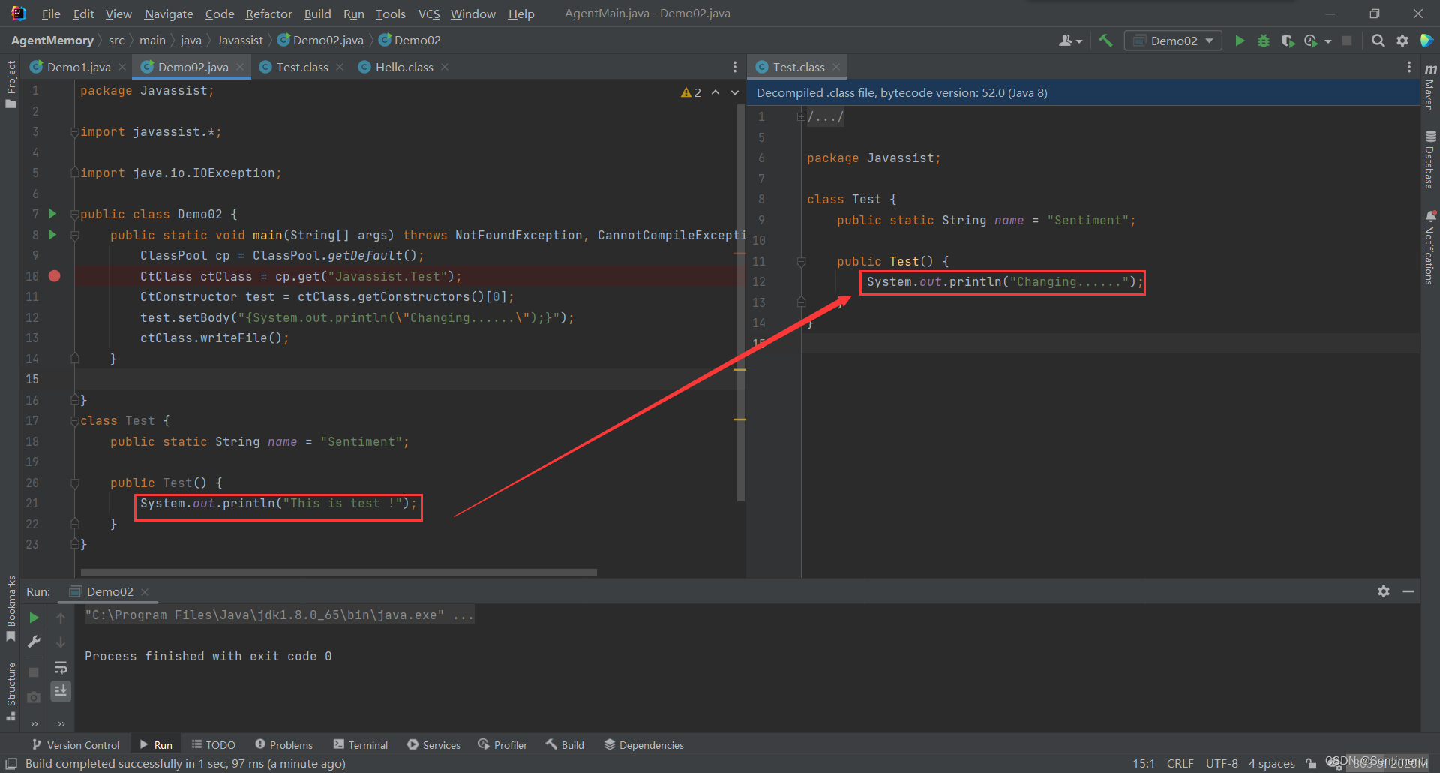Toggle tool window bars icon in status bar
Screen dimensions: 1440x773
point(11,763)
